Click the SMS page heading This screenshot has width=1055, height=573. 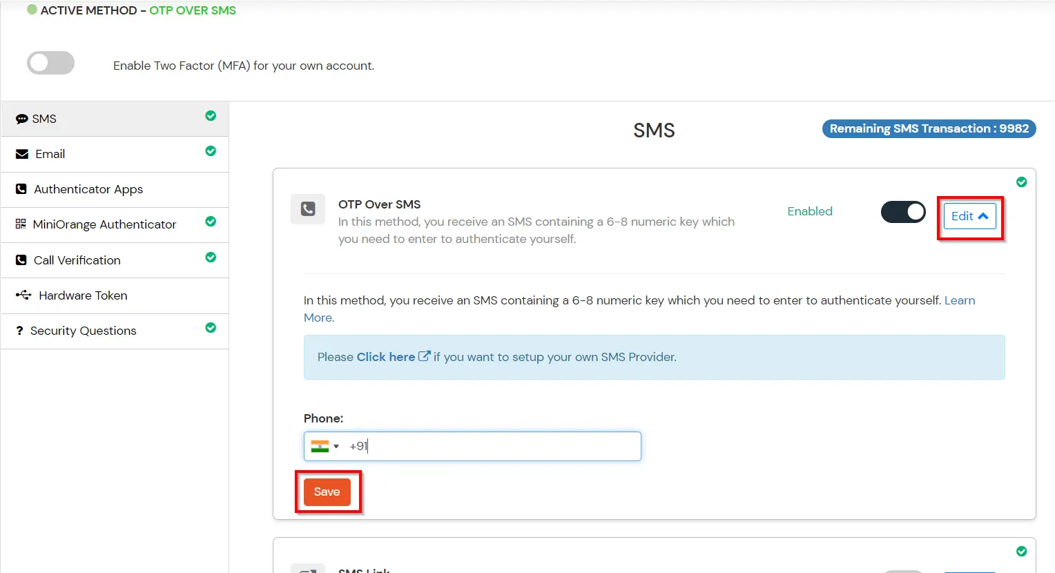tap(654, 130)
